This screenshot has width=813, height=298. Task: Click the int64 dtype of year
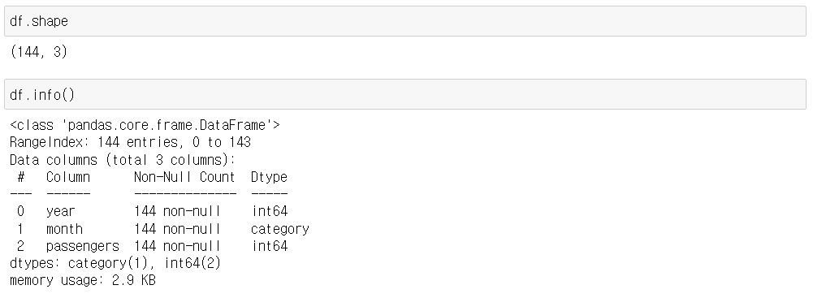[270, 211]
